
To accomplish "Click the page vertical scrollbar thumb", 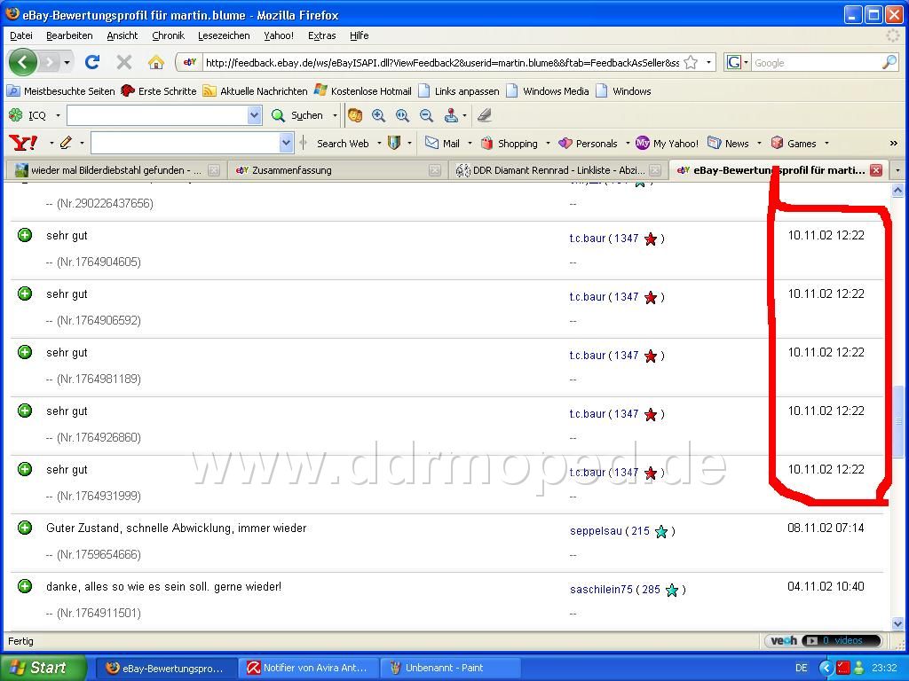I will tap(897, 421).
